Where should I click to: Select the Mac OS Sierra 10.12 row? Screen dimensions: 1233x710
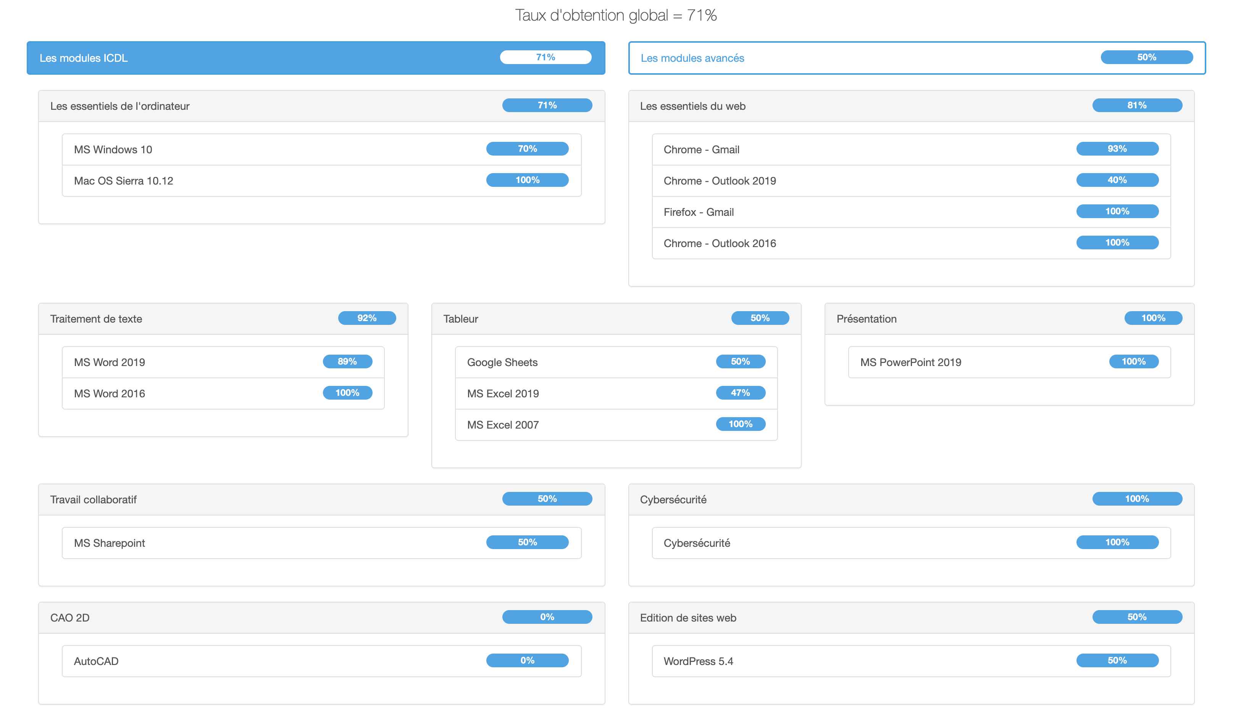(321, 180)
